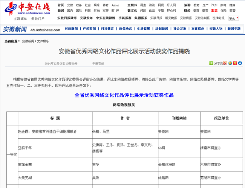Click the red star share icon

coord(235,63)
